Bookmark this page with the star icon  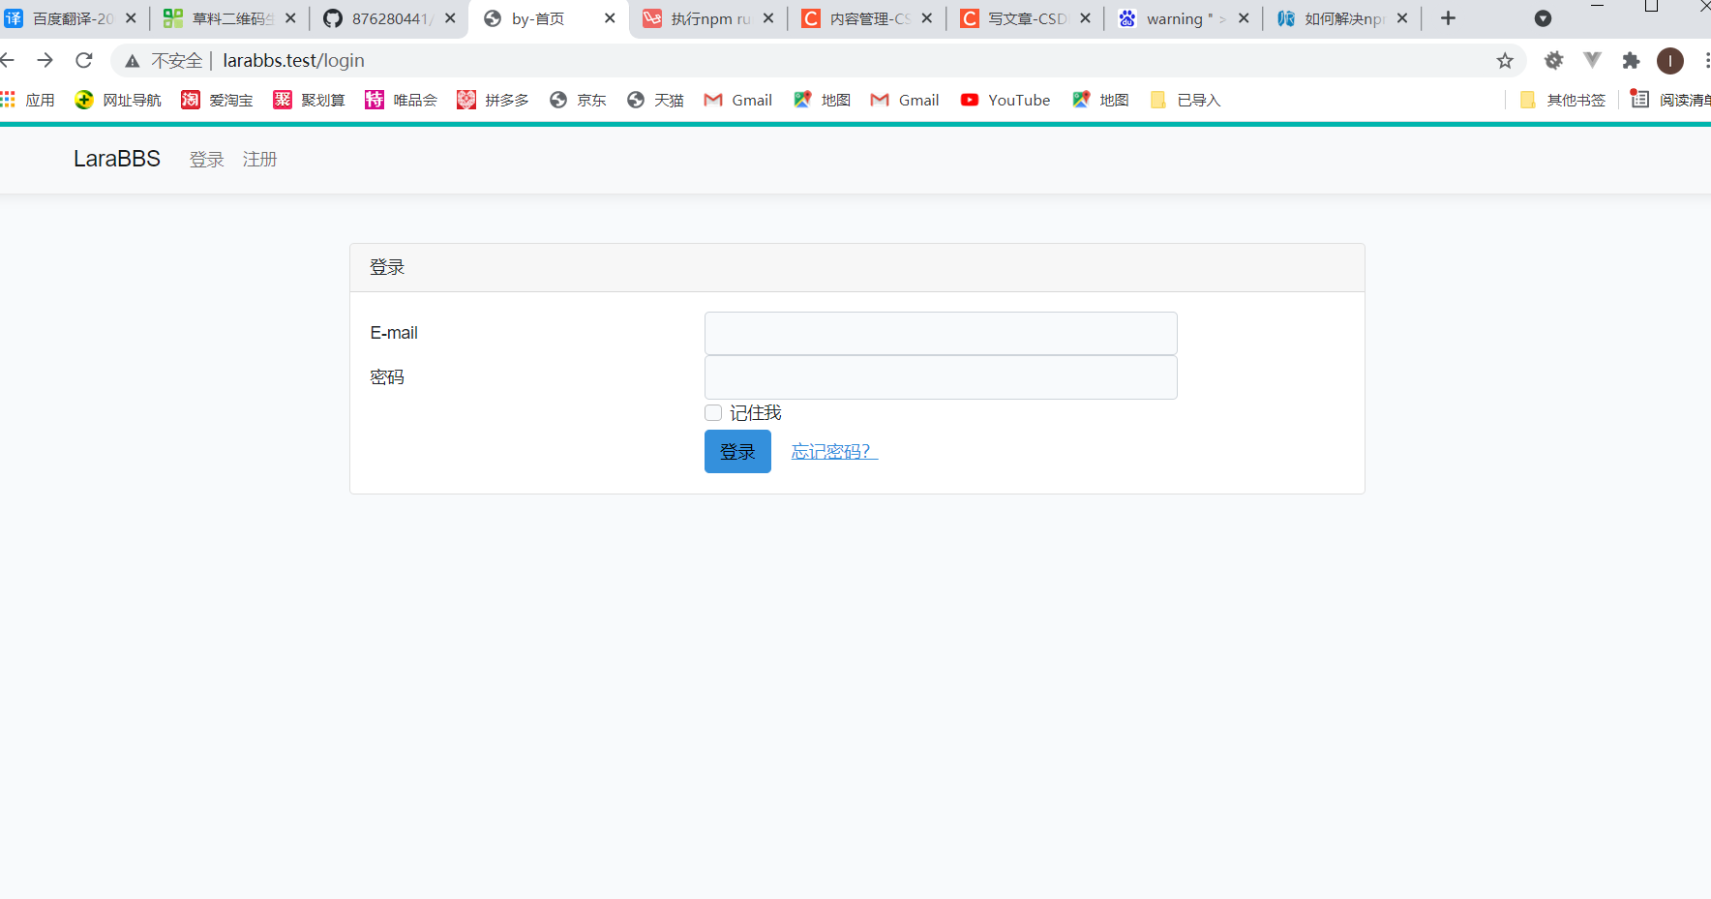(x=1505, y=61)
